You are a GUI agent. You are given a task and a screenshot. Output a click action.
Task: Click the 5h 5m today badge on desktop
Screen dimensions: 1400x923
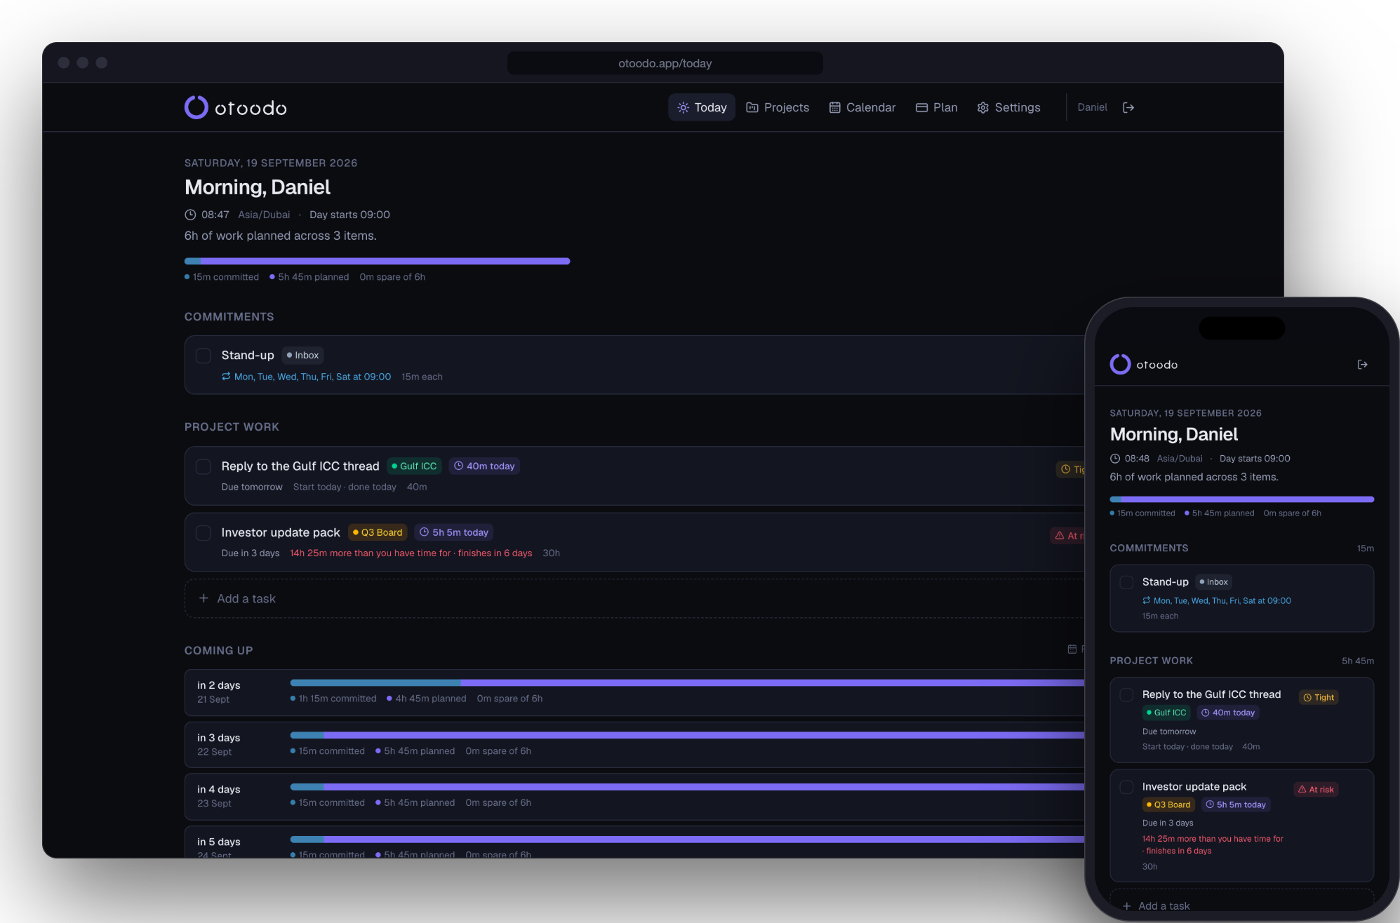[x=454, y=532]
